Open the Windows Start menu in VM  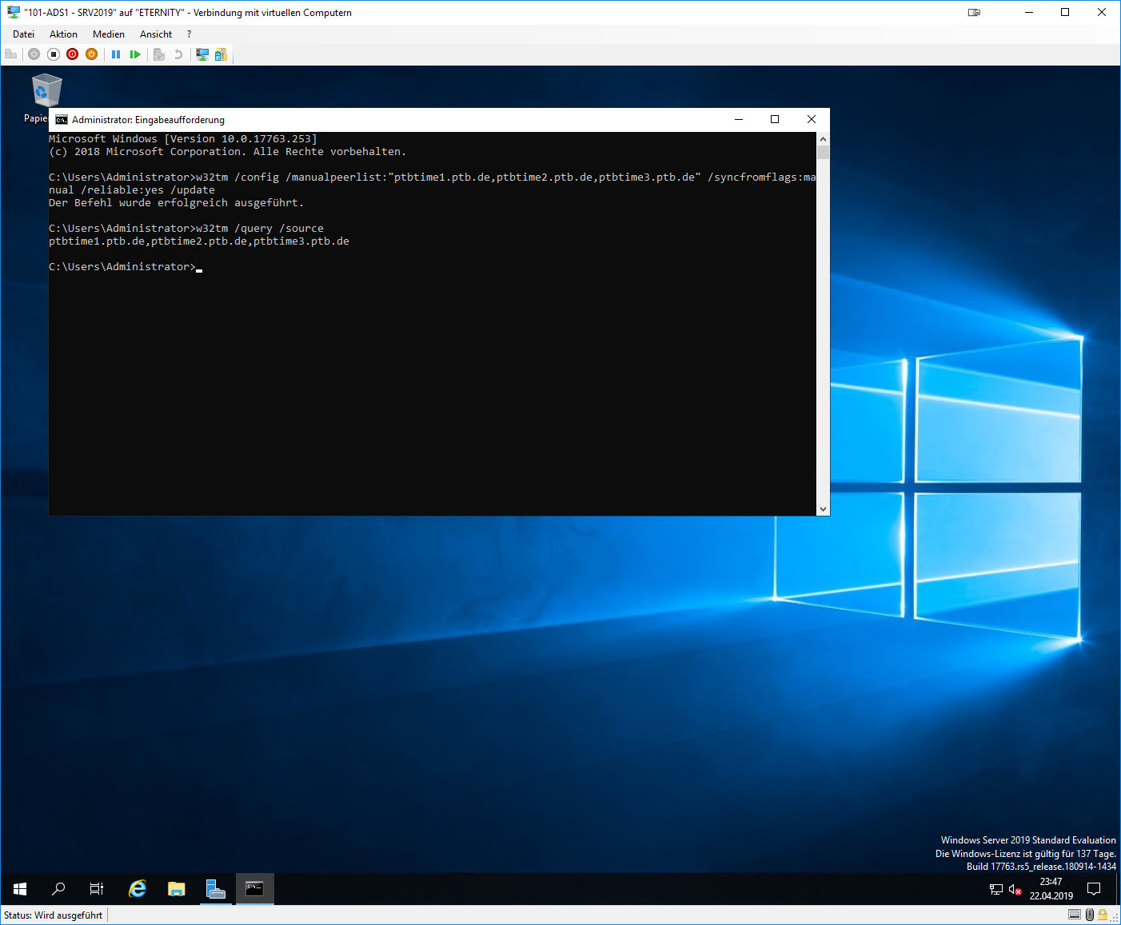pyautogui.click(x=20, y=889)
